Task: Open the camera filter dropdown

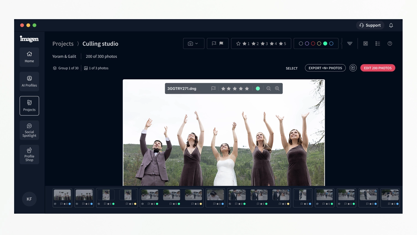Action: tap(194, 44)
